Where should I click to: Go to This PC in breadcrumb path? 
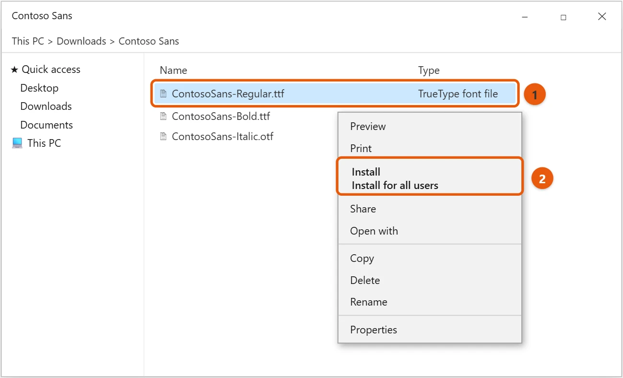point(28,41)
